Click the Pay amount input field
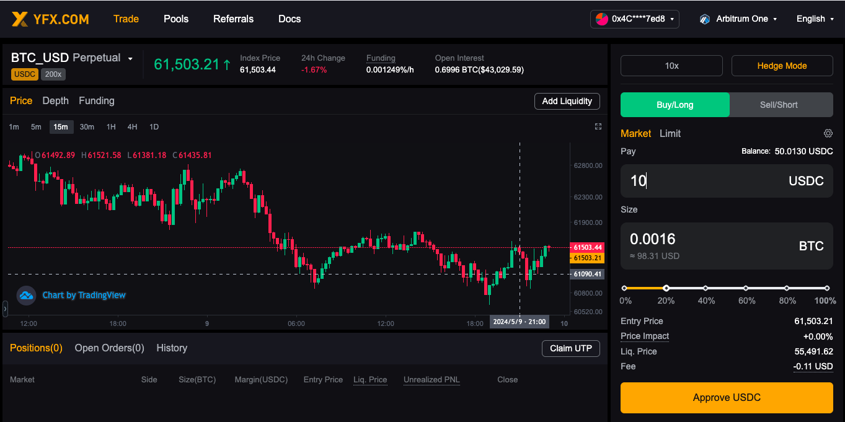This screenshot has height=422, width=845. (x=727, y=181)
